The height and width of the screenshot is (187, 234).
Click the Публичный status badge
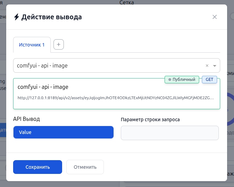coord(182,80)
